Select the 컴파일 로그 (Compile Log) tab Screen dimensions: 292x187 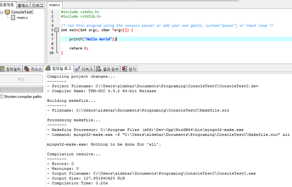[58, 69]
